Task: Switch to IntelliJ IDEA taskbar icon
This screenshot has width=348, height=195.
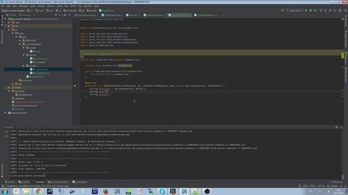Action: click(184, 191)
